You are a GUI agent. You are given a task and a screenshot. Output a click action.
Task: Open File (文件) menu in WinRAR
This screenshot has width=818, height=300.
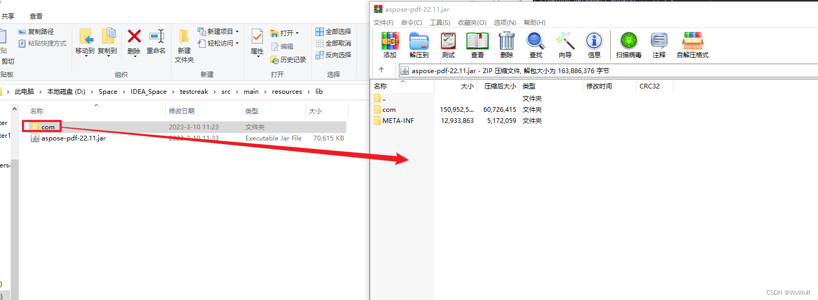(384, 23)
